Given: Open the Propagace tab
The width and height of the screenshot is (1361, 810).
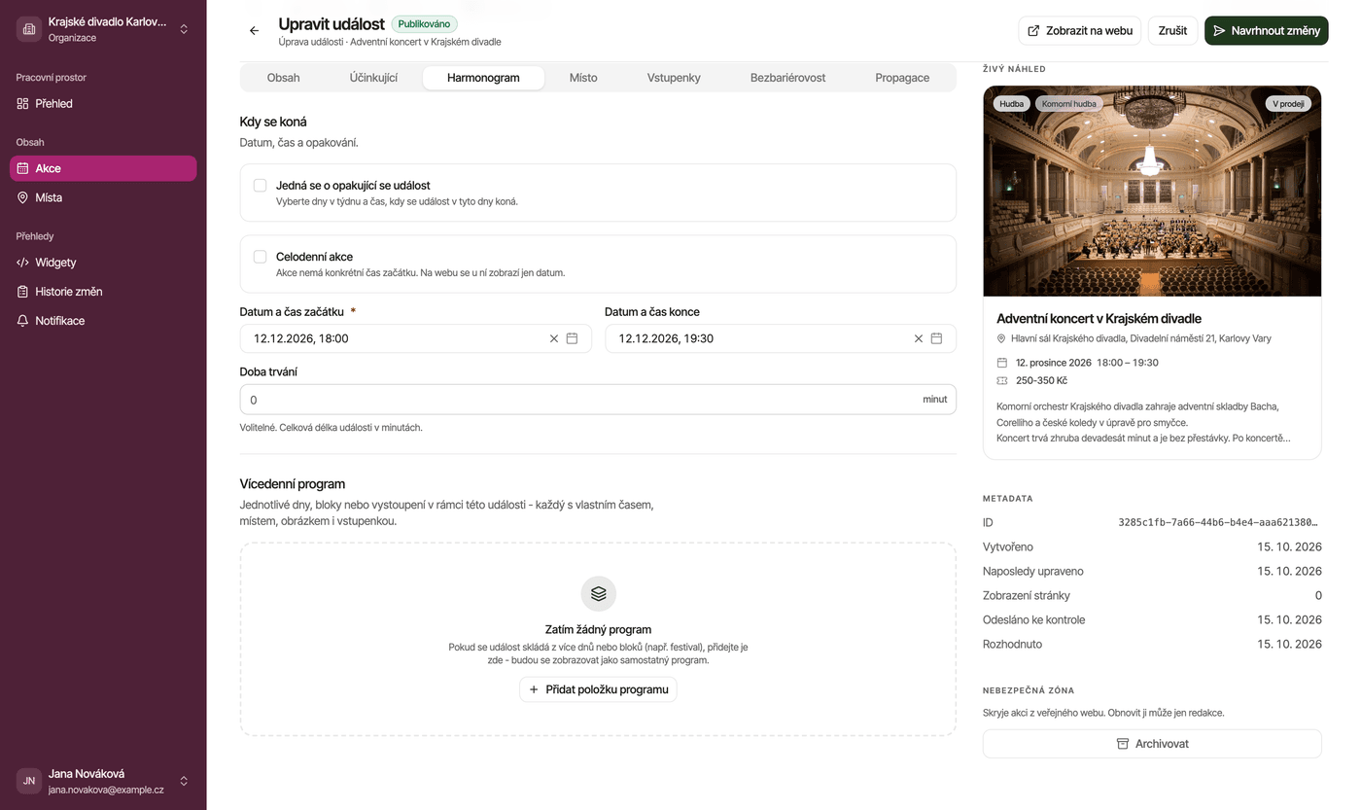Looking at the screenshot, I should pos(902,78).
